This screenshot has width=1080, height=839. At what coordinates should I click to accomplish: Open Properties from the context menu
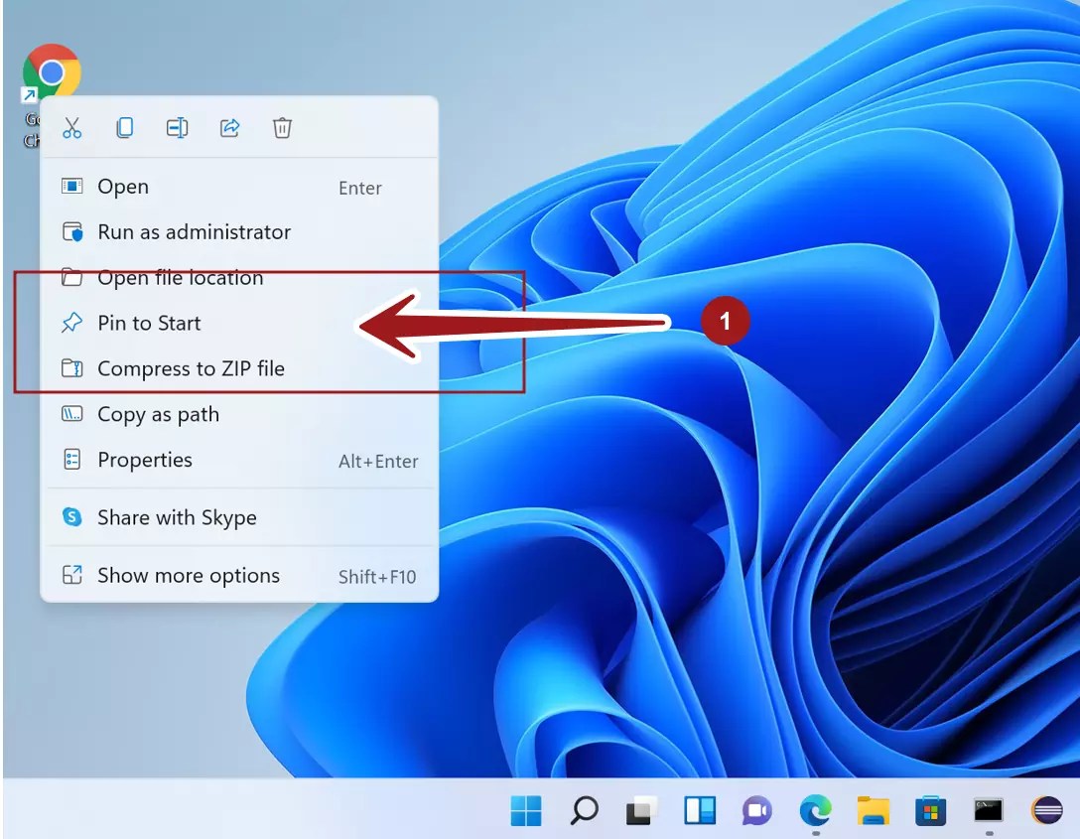[x=145, y=460]
